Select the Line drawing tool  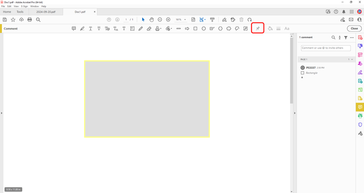pyautogui.click(x=179, y=28)
